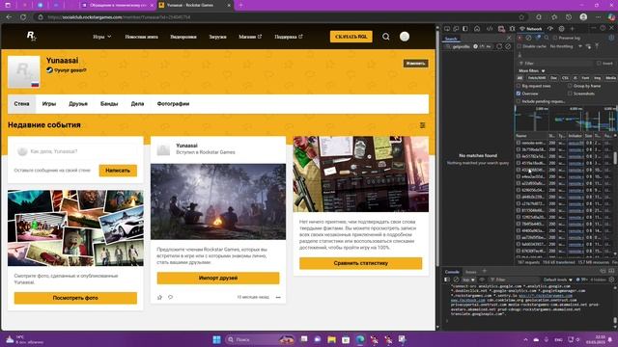Screen dimensions: 618x347
Task: Like the Yunaasai joined post
Action: click(x=159, y=297)
